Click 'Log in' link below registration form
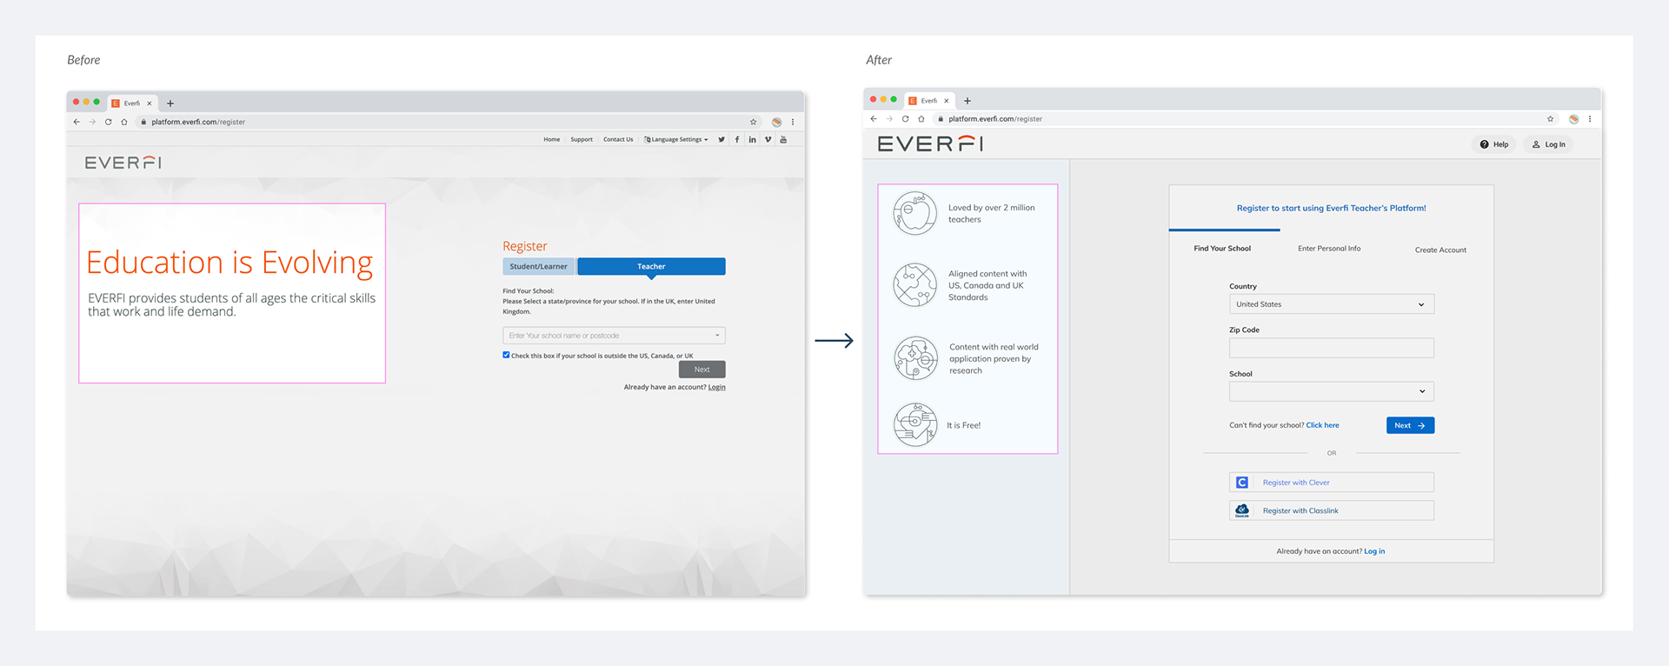 pyautogui.click(x=1374, y=551)
